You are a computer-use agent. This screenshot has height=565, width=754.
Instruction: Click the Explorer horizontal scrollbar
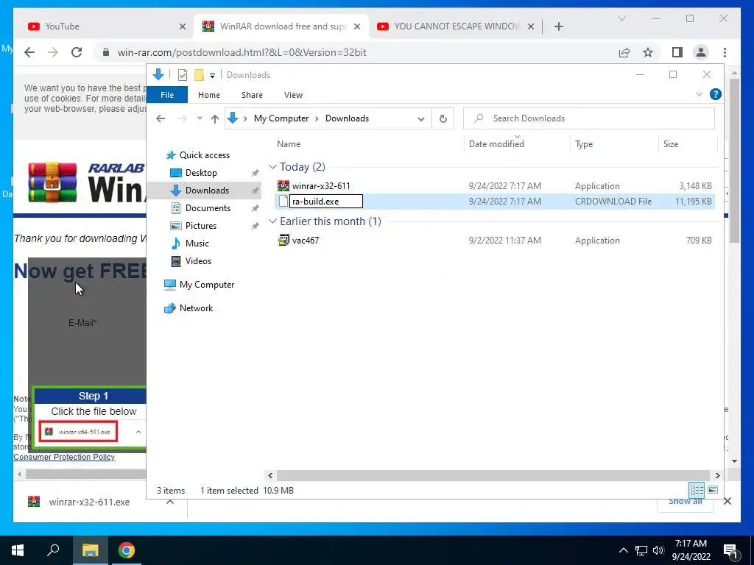493,475
